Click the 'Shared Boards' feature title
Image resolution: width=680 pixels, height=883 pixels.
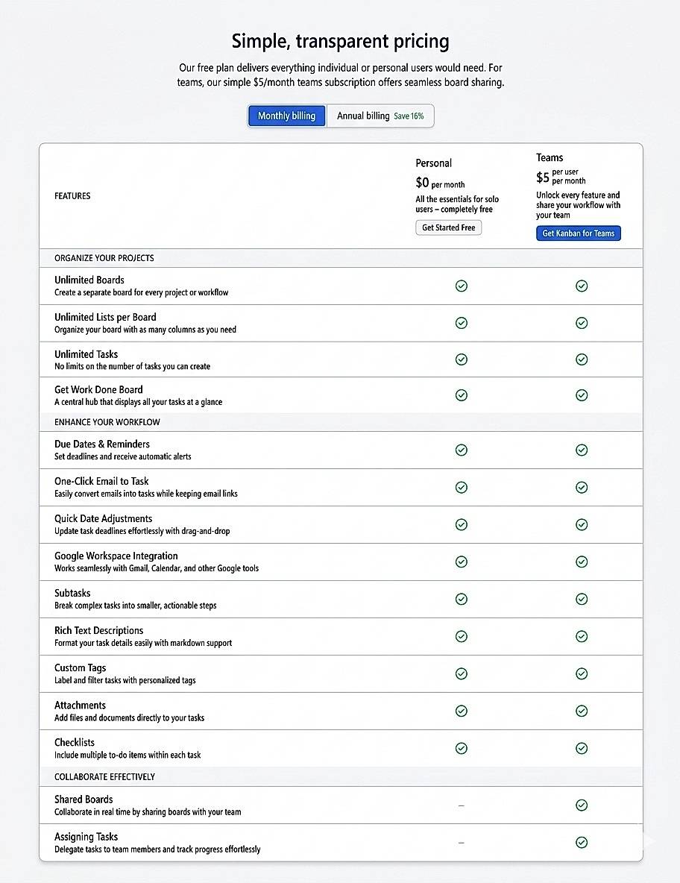click(x=84, y=799)
